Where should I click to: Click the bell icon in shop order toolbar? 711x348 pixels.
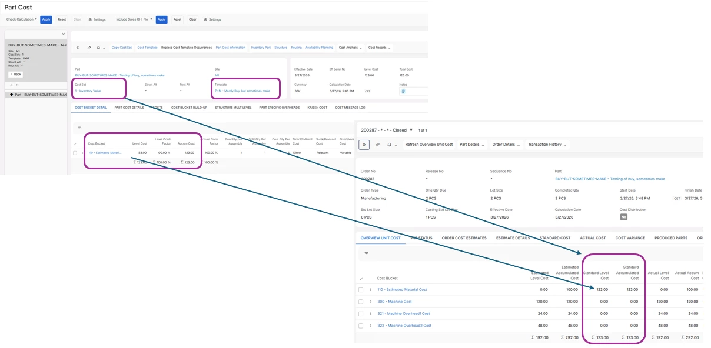[389, 145]
